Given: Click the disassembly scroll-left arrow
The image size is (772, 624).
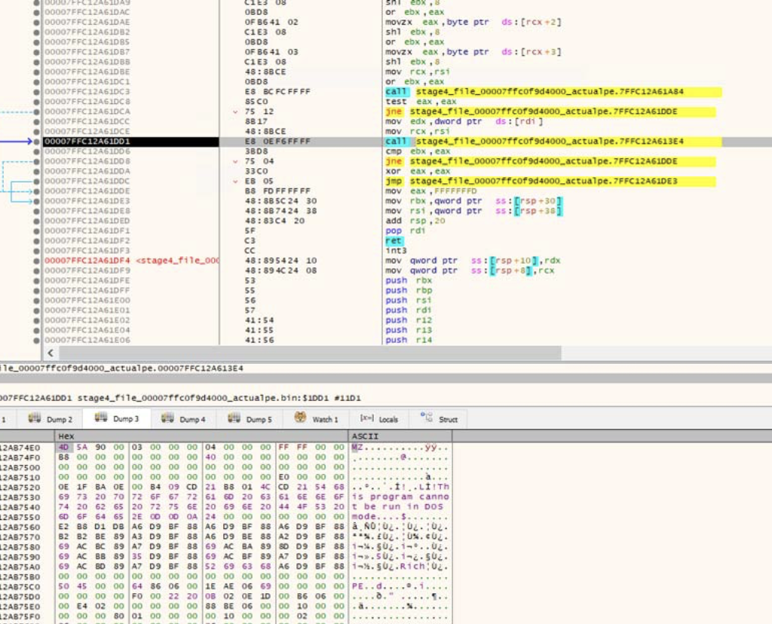Looking at the screenshot, I should coord(51,353).
